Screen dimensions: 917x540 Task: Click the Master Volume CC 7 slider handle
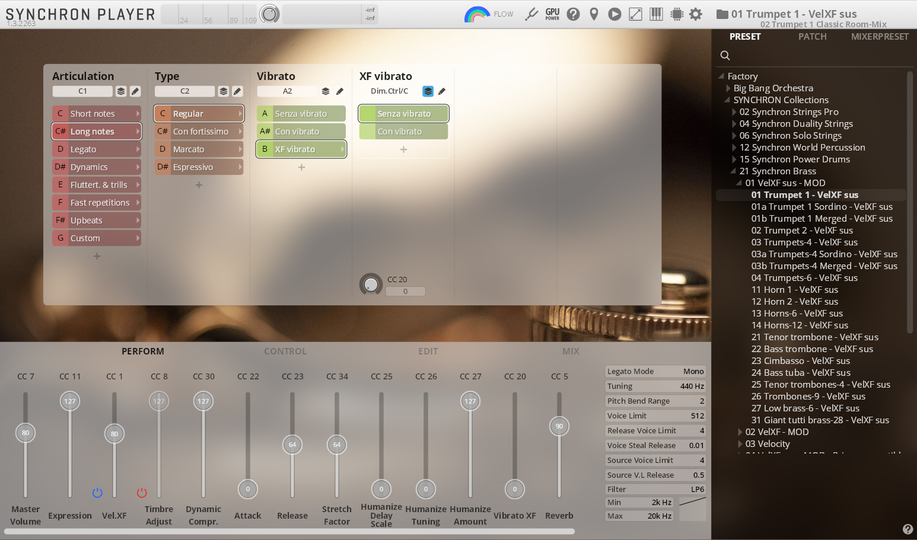pyautogui.click(x=26, y=433)
